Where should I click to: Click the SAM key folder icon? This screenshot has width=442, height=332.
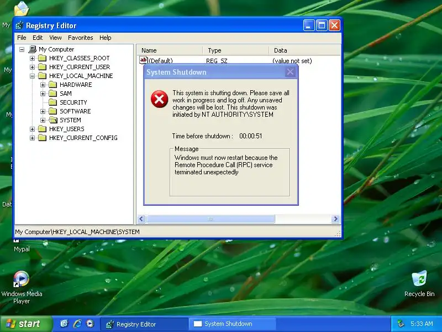(52, 93)
